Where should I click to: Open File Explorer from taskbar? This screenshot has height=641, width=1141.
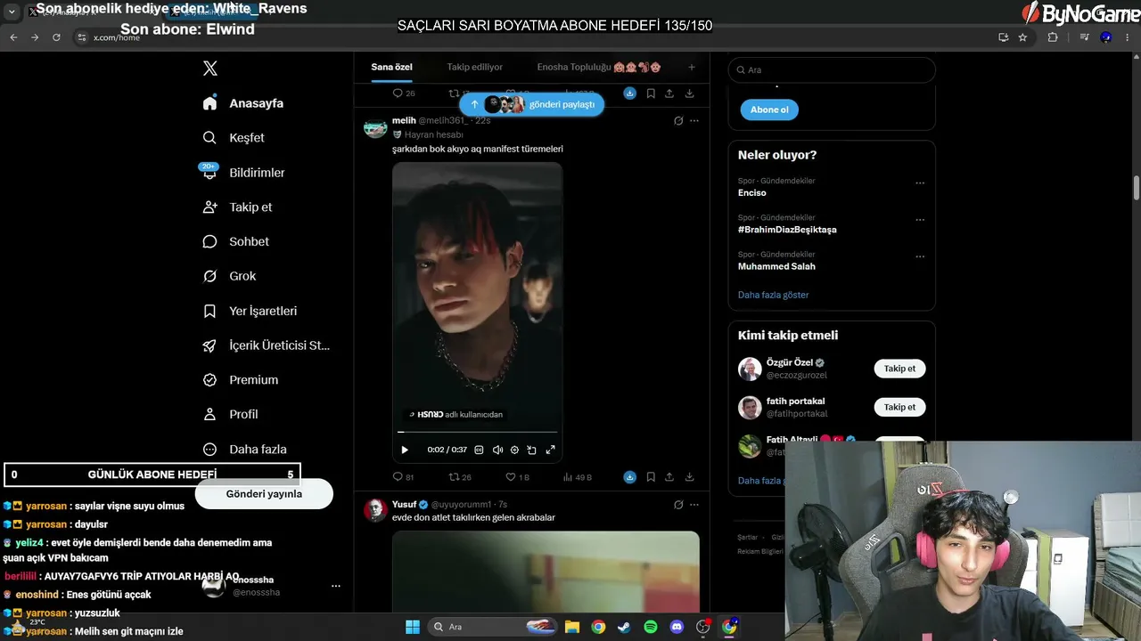pos(572,627)
